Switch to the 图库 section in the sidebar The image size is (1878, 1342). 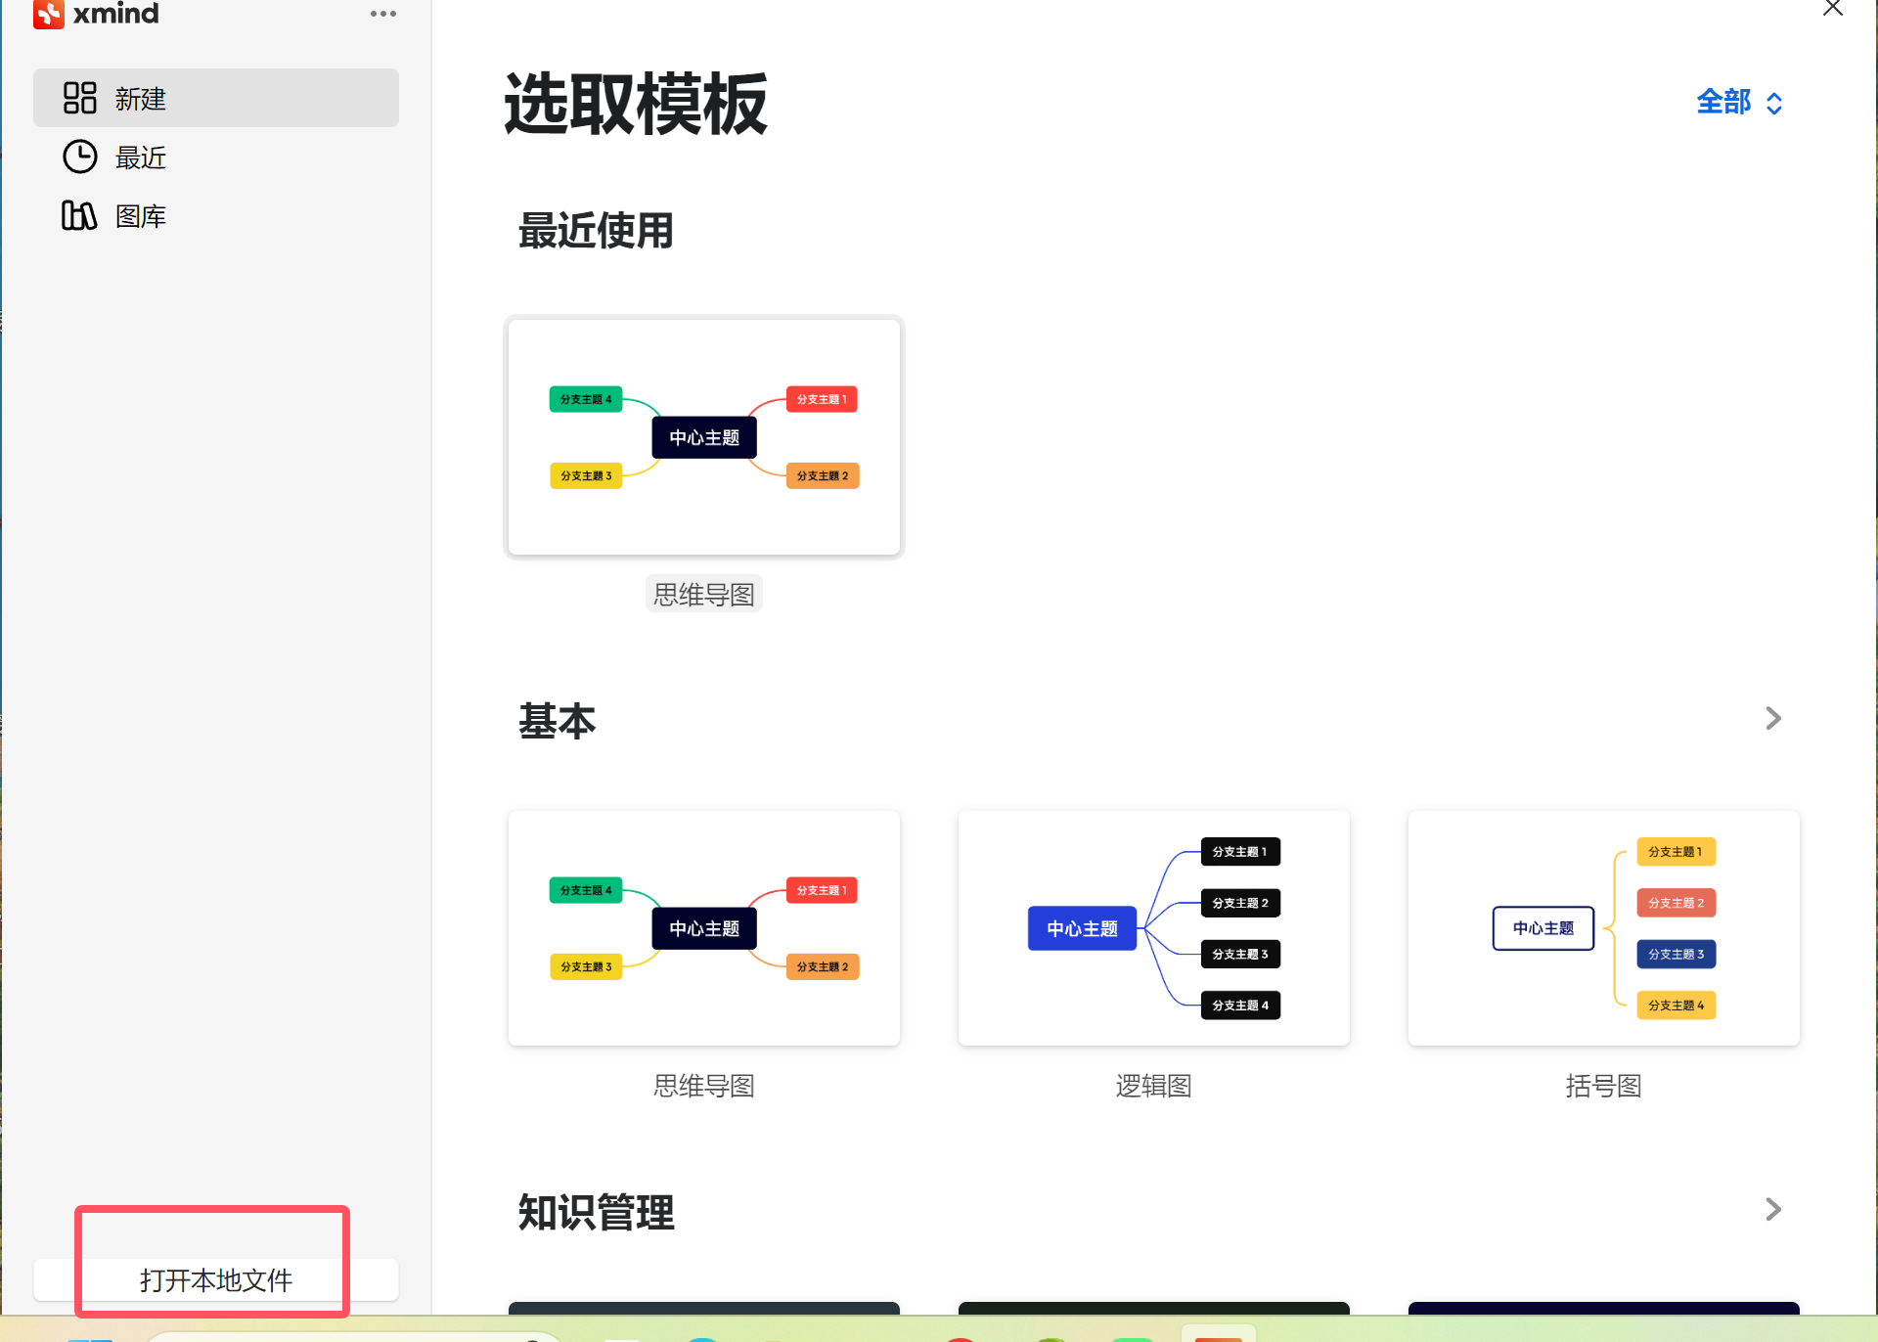point(141,215)
